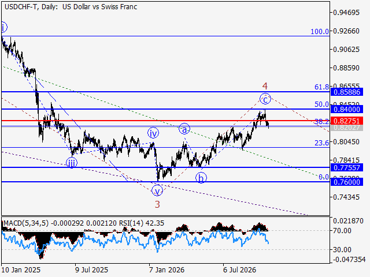Click the circled wave label 'c'
The image size is (370, 277).
(x=265, y=99)
